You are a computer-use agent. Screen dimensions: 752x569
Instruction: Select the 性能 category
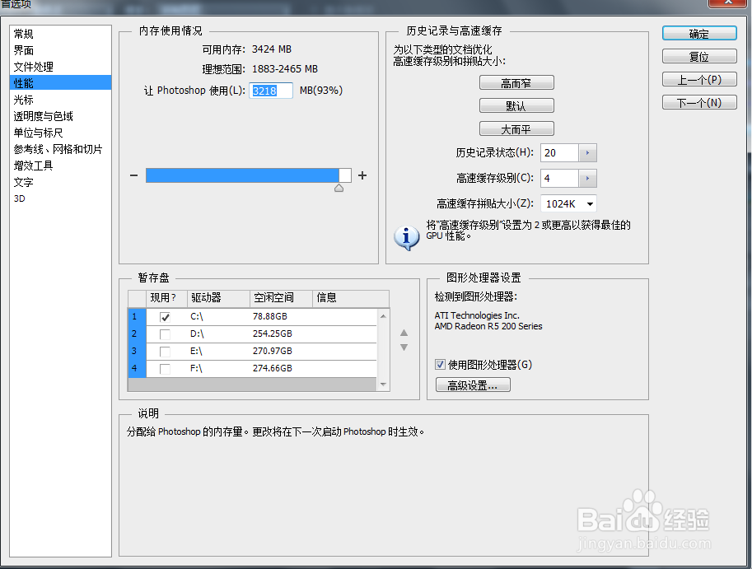60,83
